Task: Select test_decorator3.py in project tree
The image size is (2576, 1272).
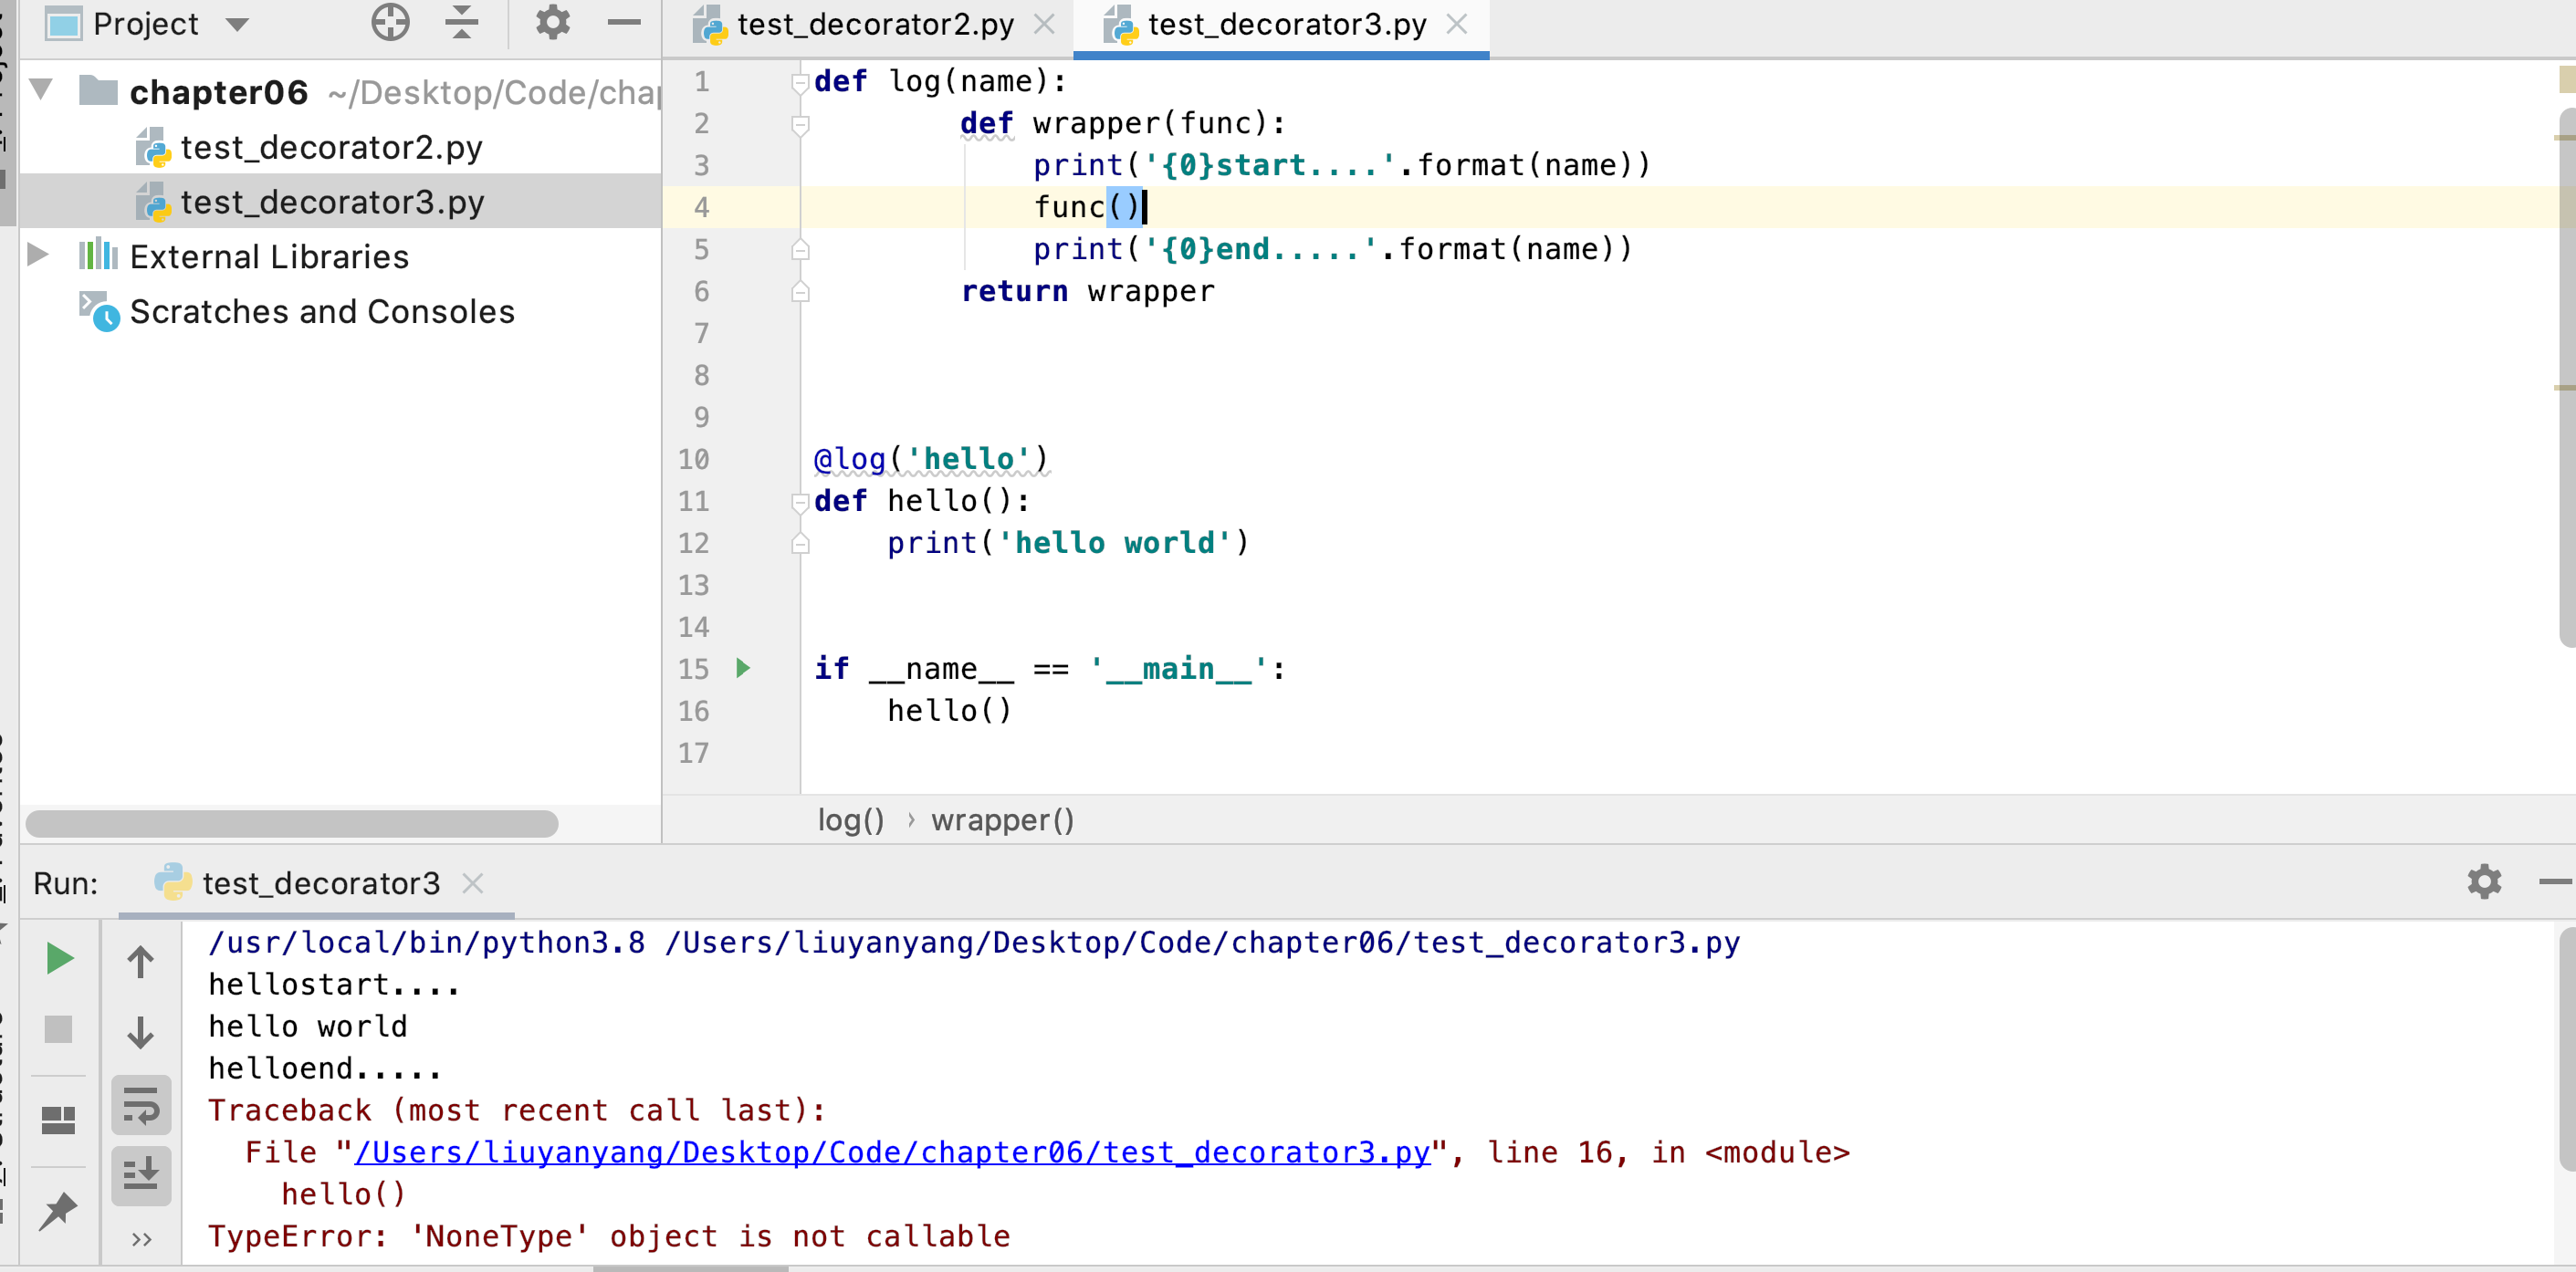Action: [x=333, y=202]
